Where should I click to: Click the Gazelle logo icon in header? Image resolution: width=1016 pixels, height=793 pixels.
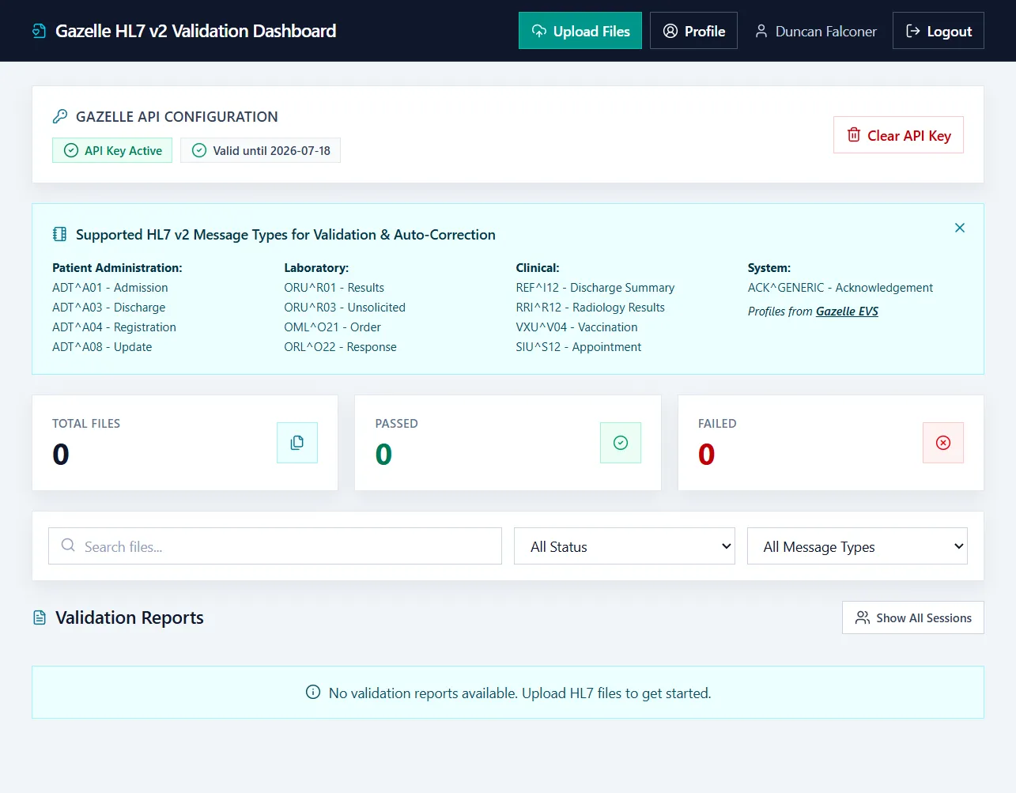point(39,31)
